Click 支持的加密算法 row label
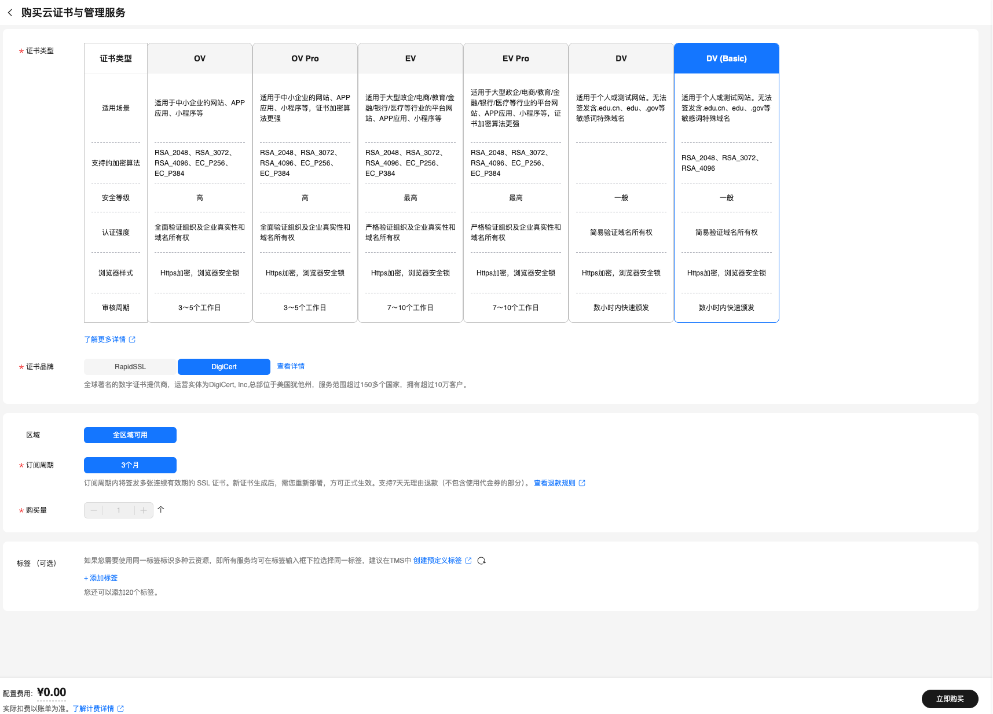Screen dimensions: 993x714 pyautogui.click(x=116, y=163)
